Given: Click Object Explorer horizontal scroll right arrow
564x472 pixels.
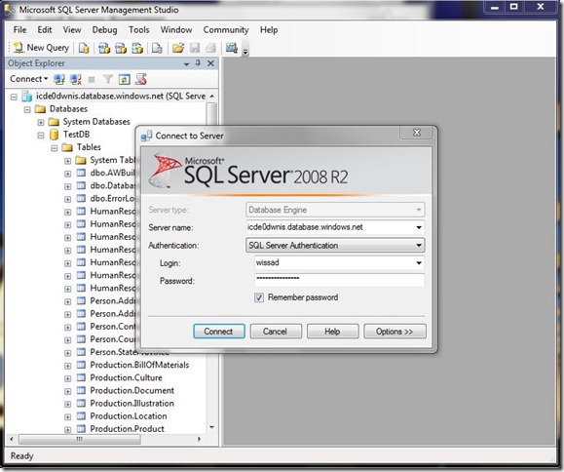Looking at the screenshot, I should 199,439.
